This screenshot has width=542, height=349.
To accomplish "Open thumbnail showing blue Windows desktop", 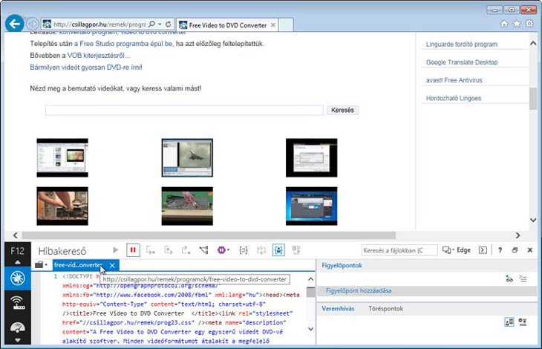I will click(x=311, y=206).
